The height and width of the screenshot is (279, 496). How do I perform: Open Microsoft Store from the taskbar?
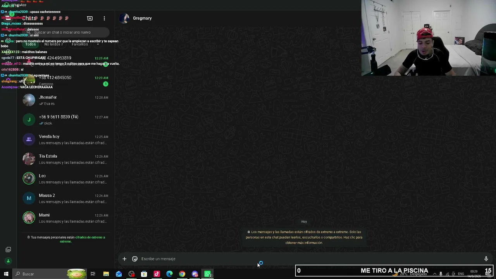click(144, 274)
